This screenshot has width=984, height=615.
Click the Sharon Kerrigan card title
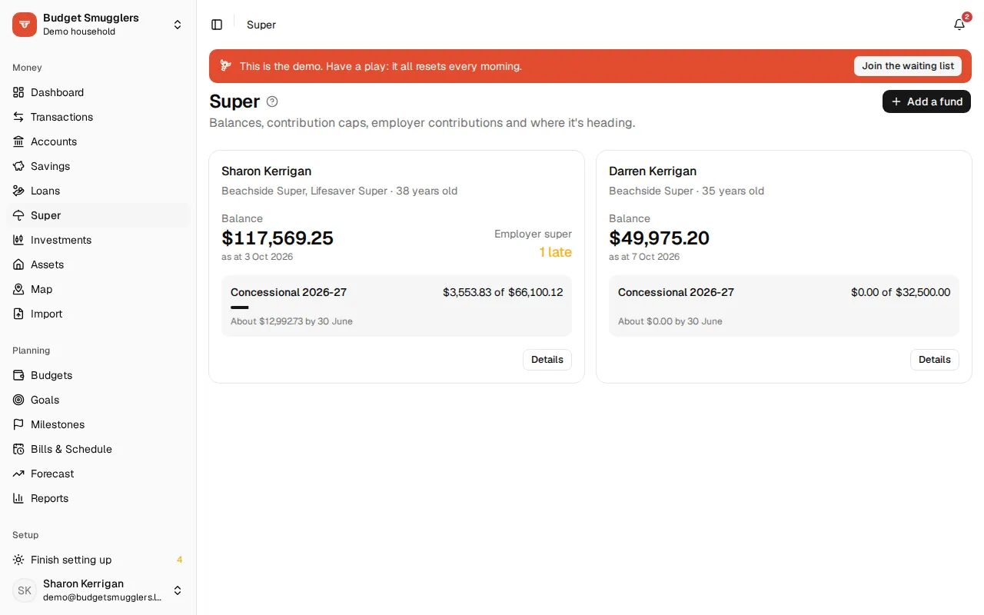[x=266, y=171]
